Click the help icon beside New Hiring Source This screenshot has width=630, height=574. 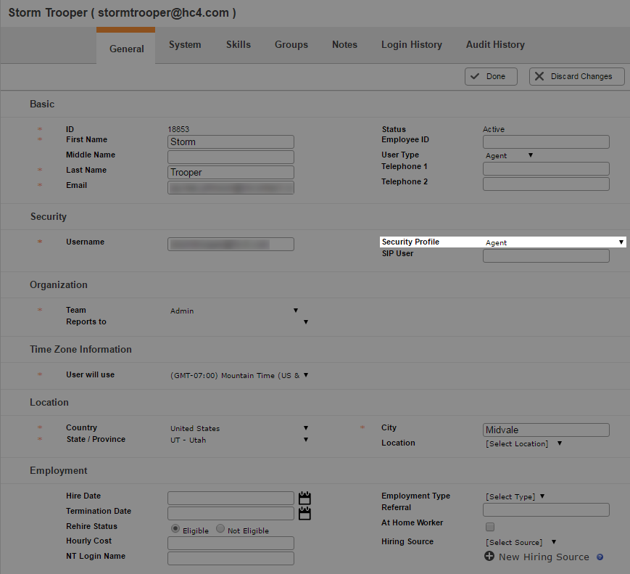[600, 557]
